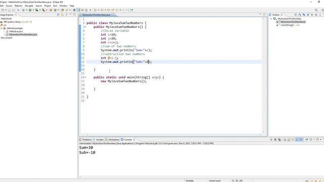Open the Navigate menu
324x182 pixels.
pos(29,6)
